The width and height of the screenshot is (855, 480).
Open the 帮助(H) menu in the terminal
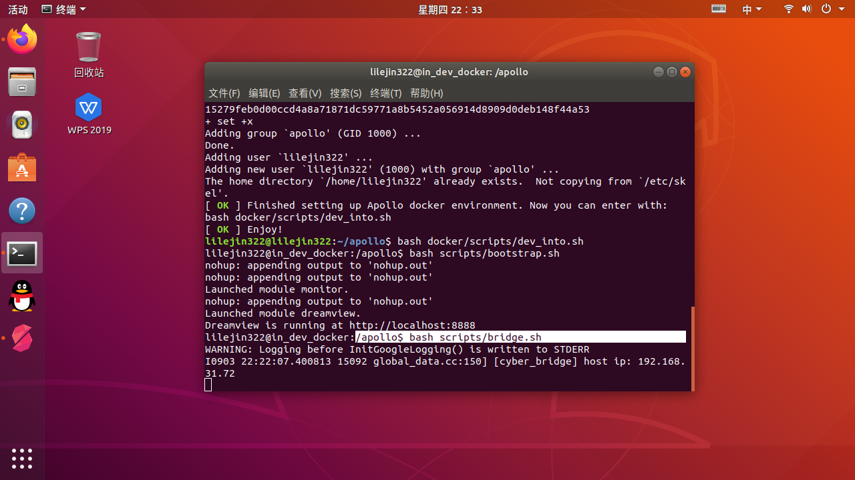click(x=426, y=93)
